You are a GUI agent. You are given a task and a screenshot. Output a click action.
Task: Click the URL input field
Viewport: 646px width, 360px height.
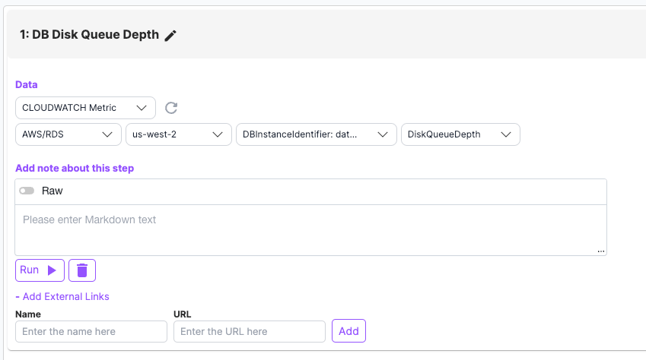point(250,332)
